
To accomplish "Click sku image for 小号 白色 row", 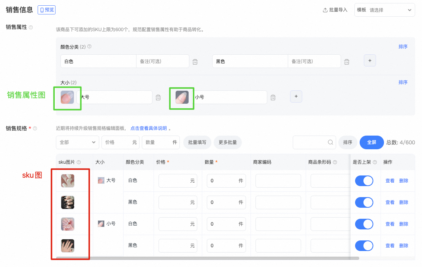I will pos(68,224).
